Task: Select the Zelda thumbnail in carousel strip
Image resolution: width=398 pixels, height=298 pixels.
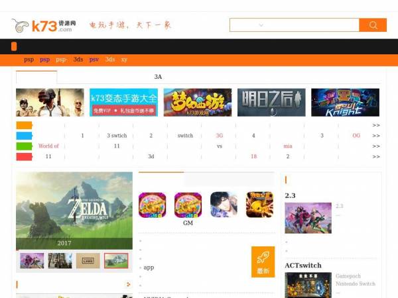Action: tap(116, 260)
